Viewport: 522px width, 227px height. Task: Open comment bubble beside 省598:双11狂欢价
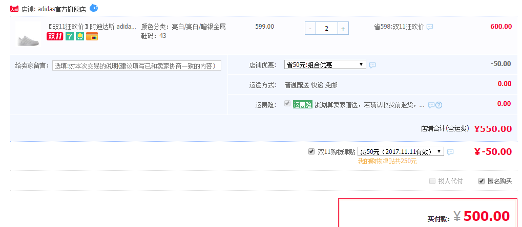pos(430,27)
